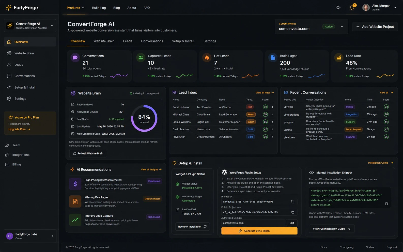Switch to the Leads tab
The width and height of the screenshot is (403, 252).
click(128, 41)
